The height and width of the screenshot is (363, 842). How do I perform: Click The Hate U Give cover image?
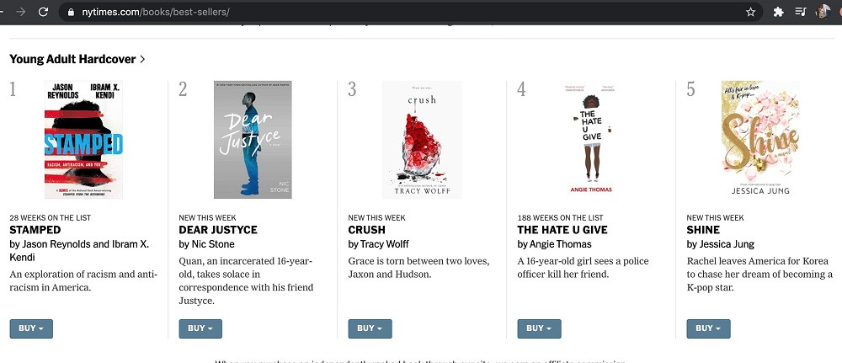(591, 140)
